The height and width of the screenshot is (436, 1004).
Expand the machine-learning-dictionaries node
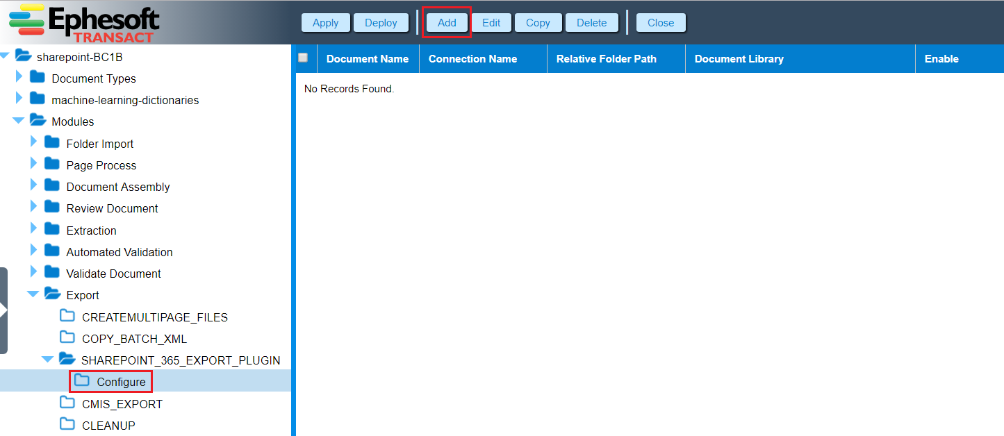tap(19, 99)
